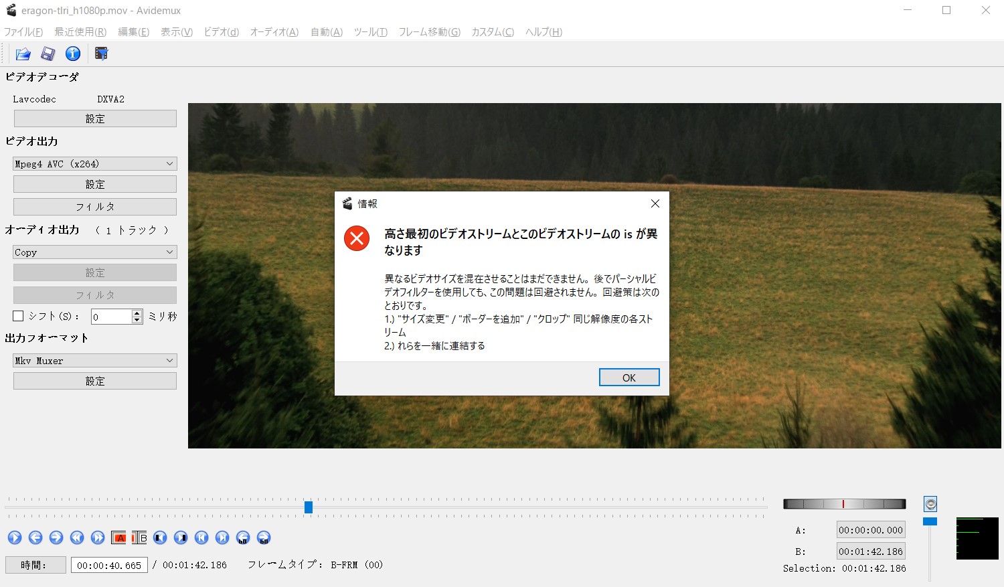
Task: Search for the previous black frame
Action: (160, 537)
